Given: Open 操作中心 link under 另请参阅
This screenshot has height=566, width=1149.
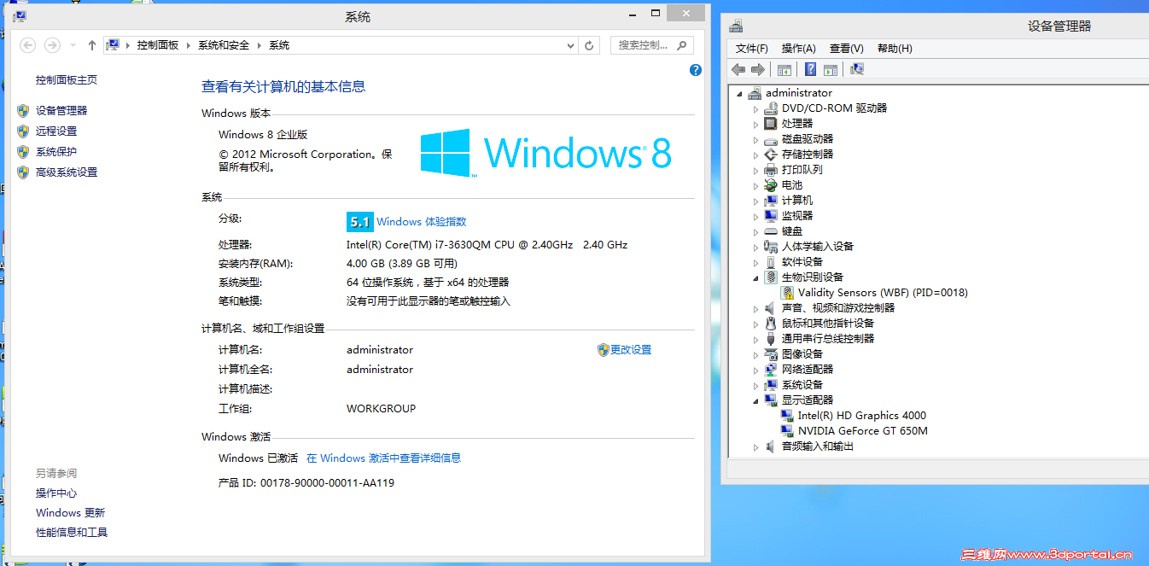Looking at the screenshot, I should click(x=56, y=493).
